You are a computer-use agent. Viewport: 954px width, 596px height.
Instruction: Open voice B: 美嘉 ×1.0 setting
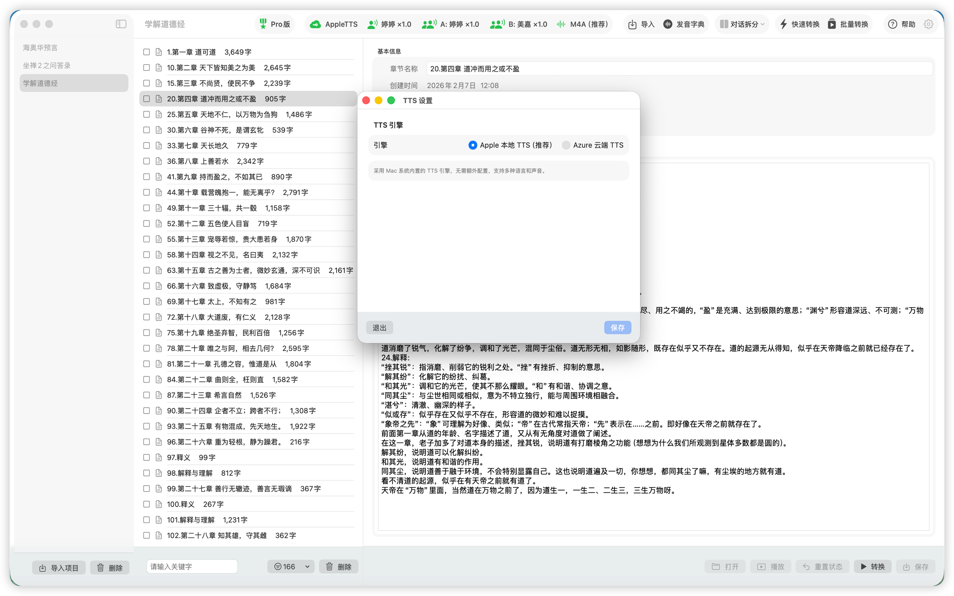519,24
